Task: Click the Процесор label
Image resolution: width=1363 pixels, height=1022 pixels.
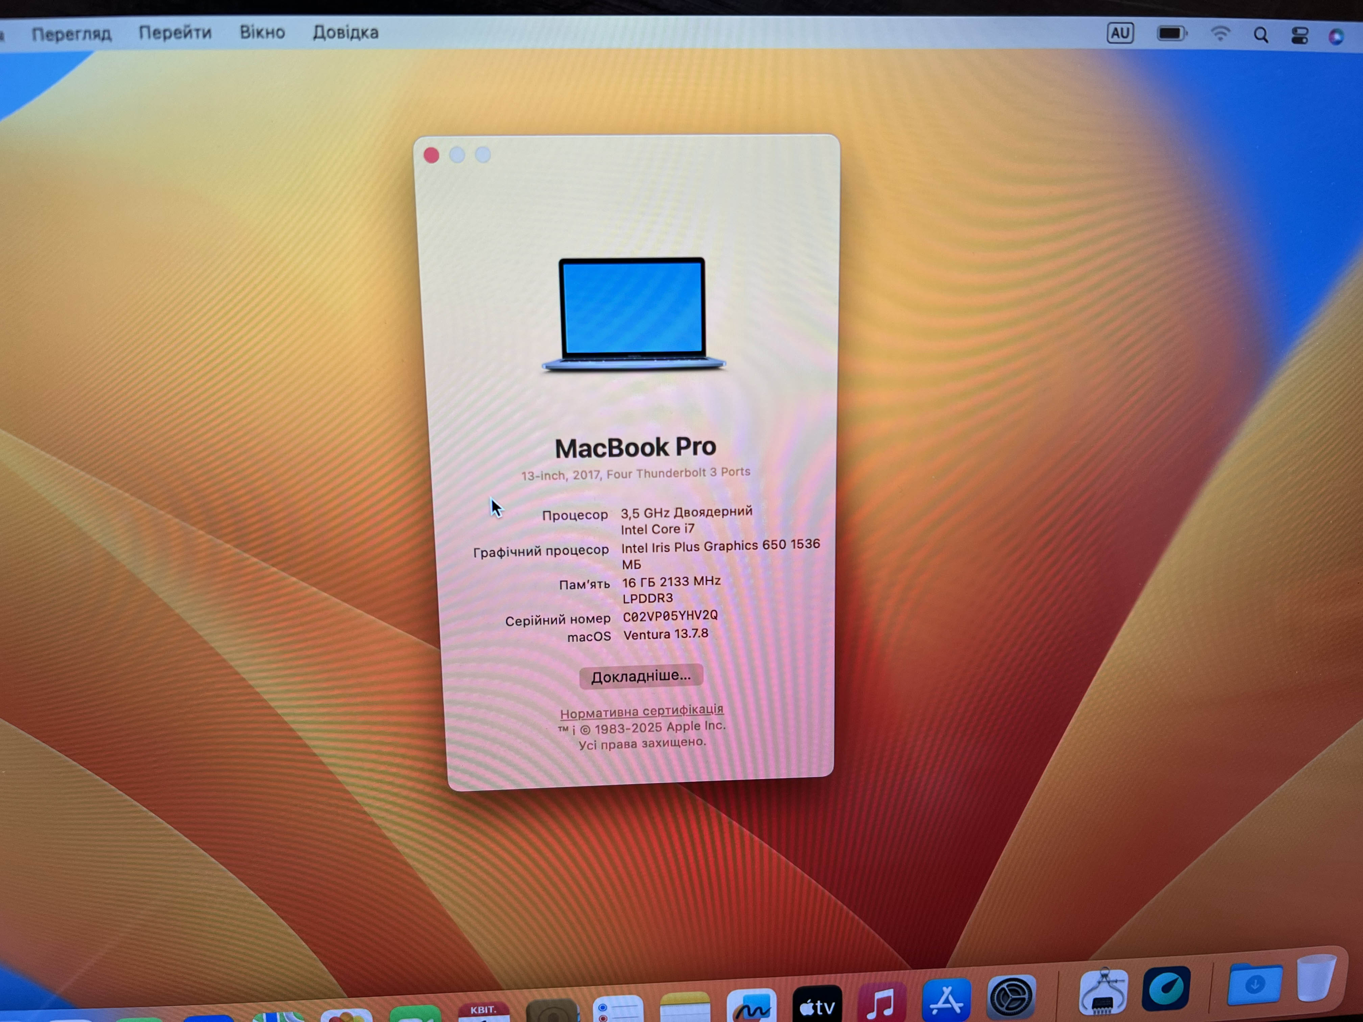Action: tap(575, 515)
